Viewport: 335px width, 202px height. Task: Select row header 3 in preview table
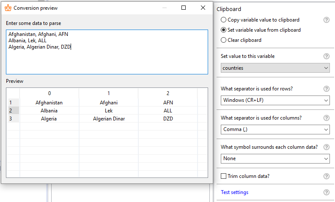point(13,119)
